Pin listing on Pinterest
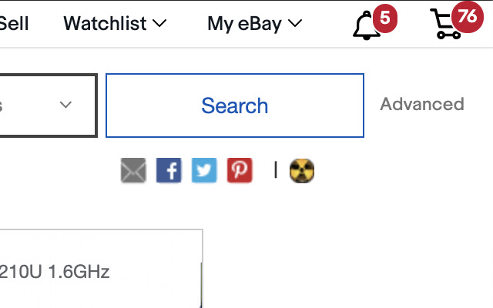Image resolution: width=493 pixels, height=308 pixels. tap(240, 170)
